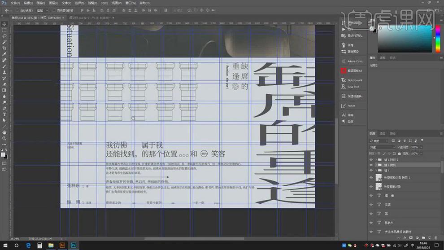Open the 文件 menu
444x250 pixels.
pos(15,3)
